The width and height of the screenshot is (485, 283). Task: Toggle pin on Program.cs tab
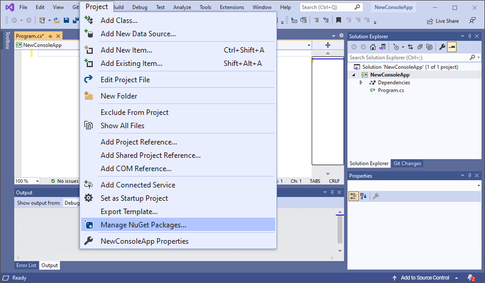pos(50,36)
